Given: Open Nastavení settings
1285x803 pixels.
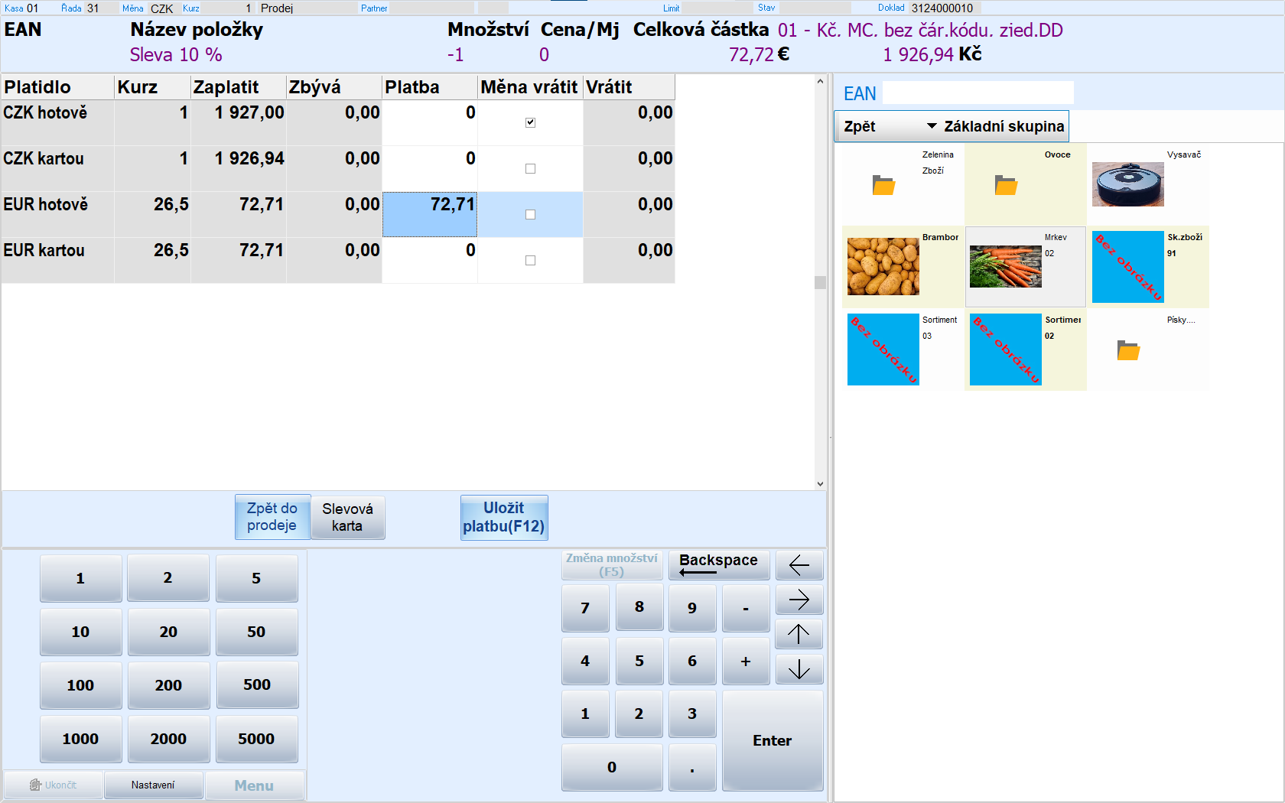Looking at the screenshot, I should point(153,785).
